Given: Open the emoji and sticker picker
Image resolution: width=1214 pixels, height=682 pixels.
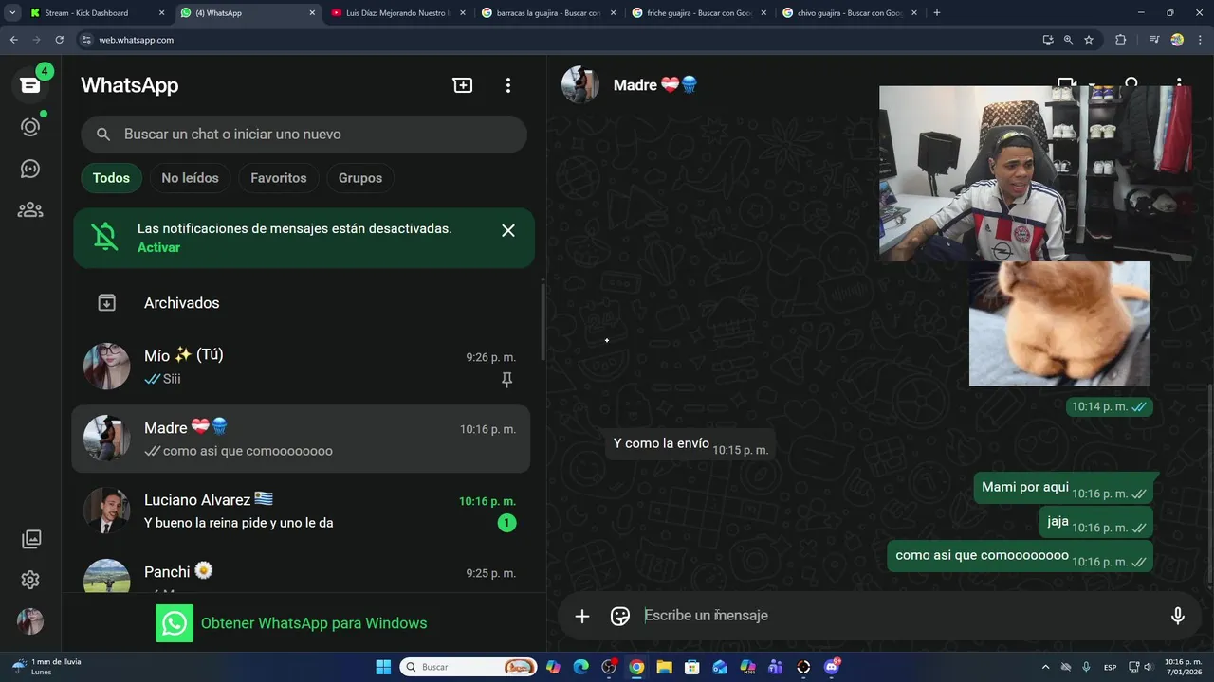Looking at the screenshot, I should (620, 616).
